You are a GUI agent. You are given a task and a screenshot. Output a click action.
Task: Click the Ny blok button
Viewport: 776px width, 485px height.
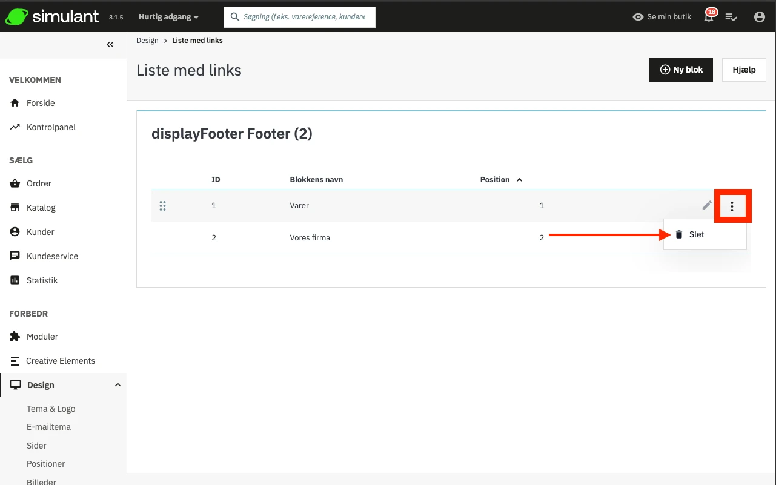[681, 70]
